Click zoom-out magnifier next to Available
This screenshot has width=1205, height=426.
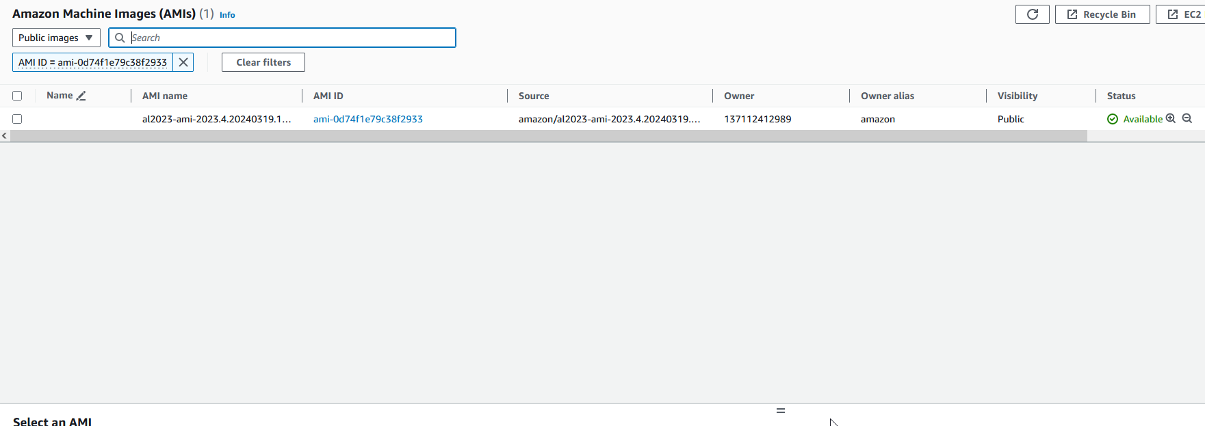point(1187,118)
